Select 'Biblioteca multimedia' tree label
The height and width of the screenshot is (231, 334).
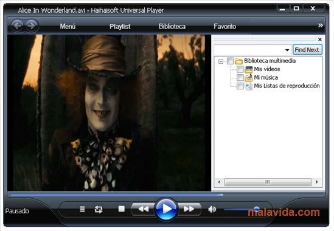[270, 61]
